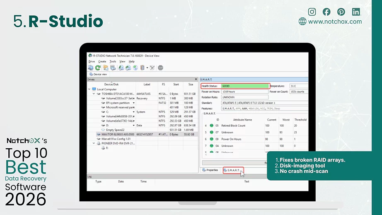
Task: Click green status dot for attribute 07
Action: pos(211,132)
